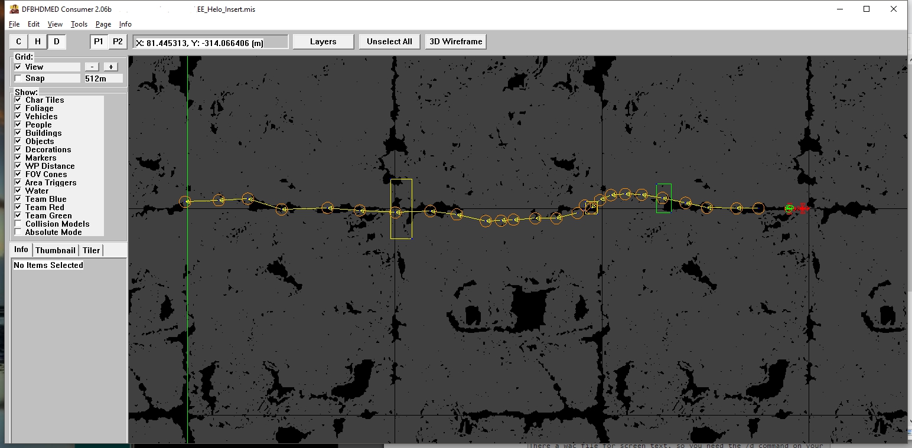Click the DFBHMED app icon in title bar
The width and height of the screenshot is (912, 448).
point(14,9)
